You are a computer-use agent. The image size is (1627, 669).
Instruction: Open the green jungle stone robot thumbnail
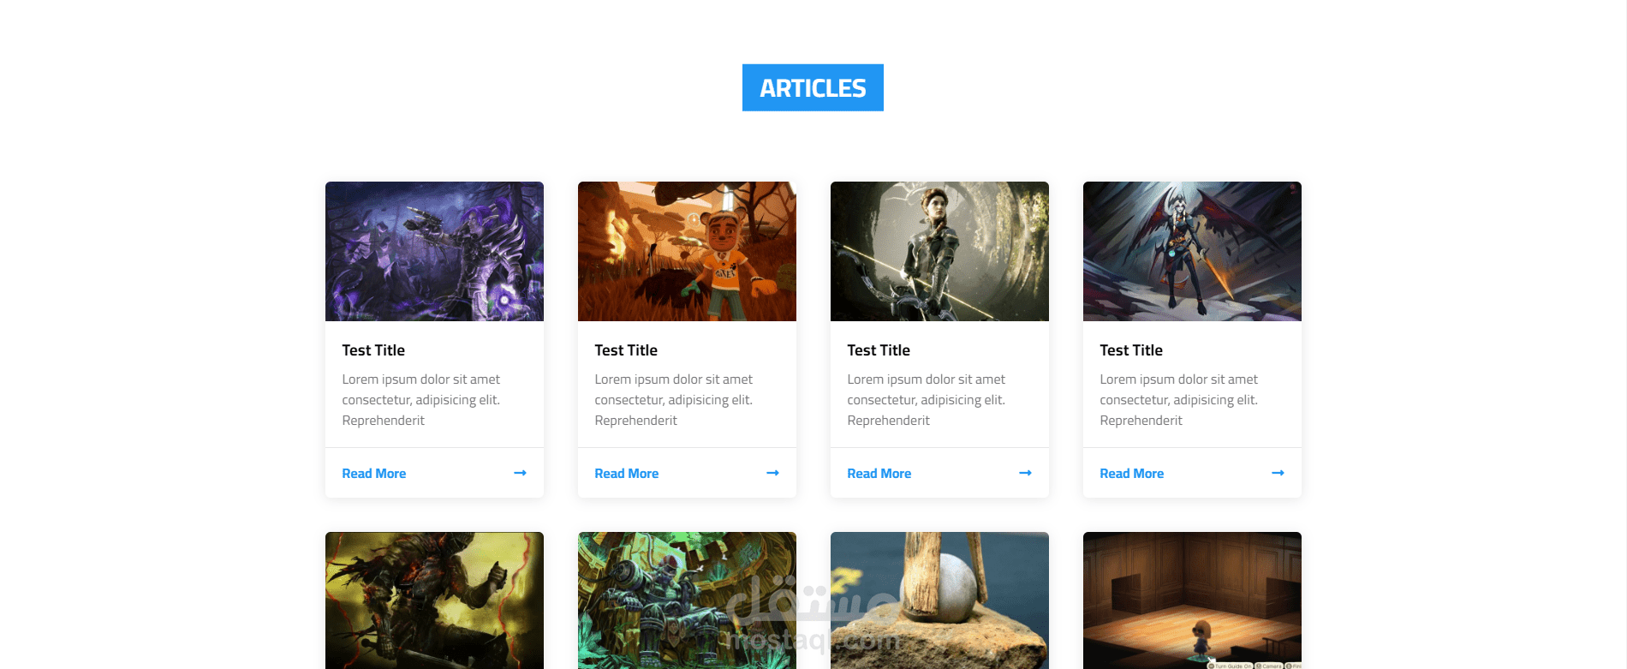687,600
